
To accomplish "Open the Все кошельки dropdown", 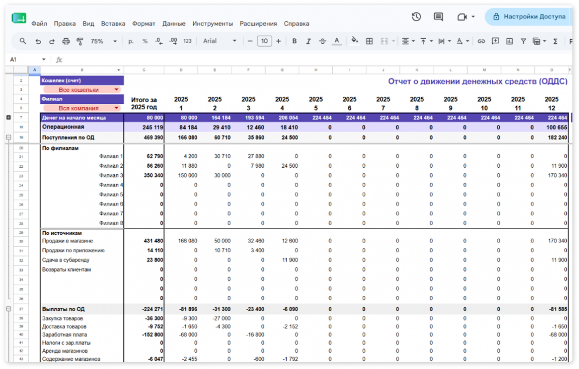I will [x=82, y=90].
